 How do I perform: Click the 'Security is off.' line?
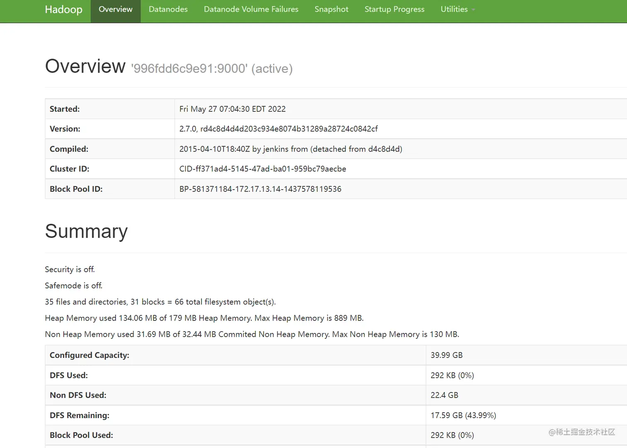click(70, 269)
